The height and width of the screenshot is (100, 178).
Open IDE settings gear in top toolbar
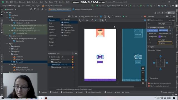[x=173, y=6]
